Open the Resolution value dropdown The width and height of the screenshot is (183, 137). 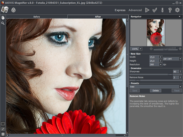(x=161, y=64)
